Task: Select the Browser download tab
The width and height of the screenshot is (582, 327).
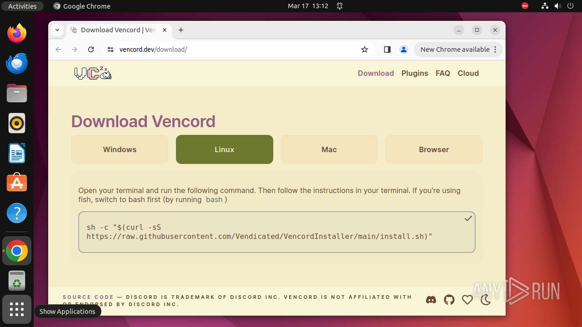Action: coord(434,149)
